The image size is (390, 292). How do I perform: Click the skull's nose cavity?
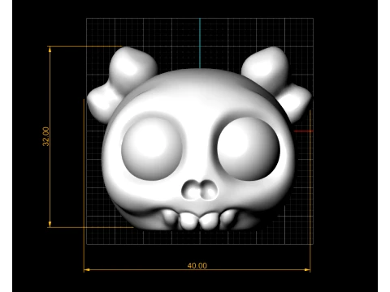[x=200, y=190]
